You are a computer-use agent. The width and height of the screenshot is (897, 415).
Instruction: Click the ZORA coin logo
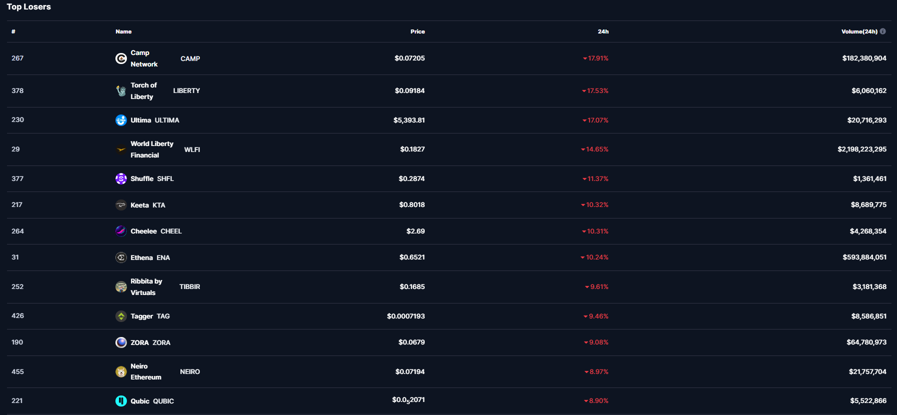pos(121,342)
